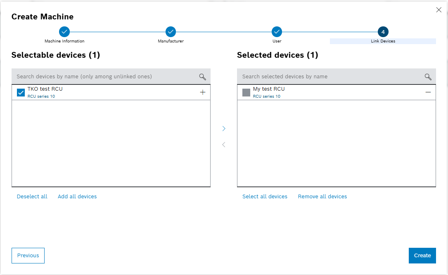The height and width of the screenshot is (275, 448).
Task: Select step 4 Link Devices
Action: (x=383, y=32)
